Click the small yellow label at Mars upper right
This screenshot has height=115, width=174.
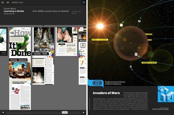pos(149,34)
